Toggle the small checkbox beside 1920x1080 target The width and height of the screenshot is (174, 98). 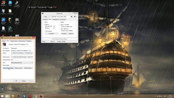50,17
